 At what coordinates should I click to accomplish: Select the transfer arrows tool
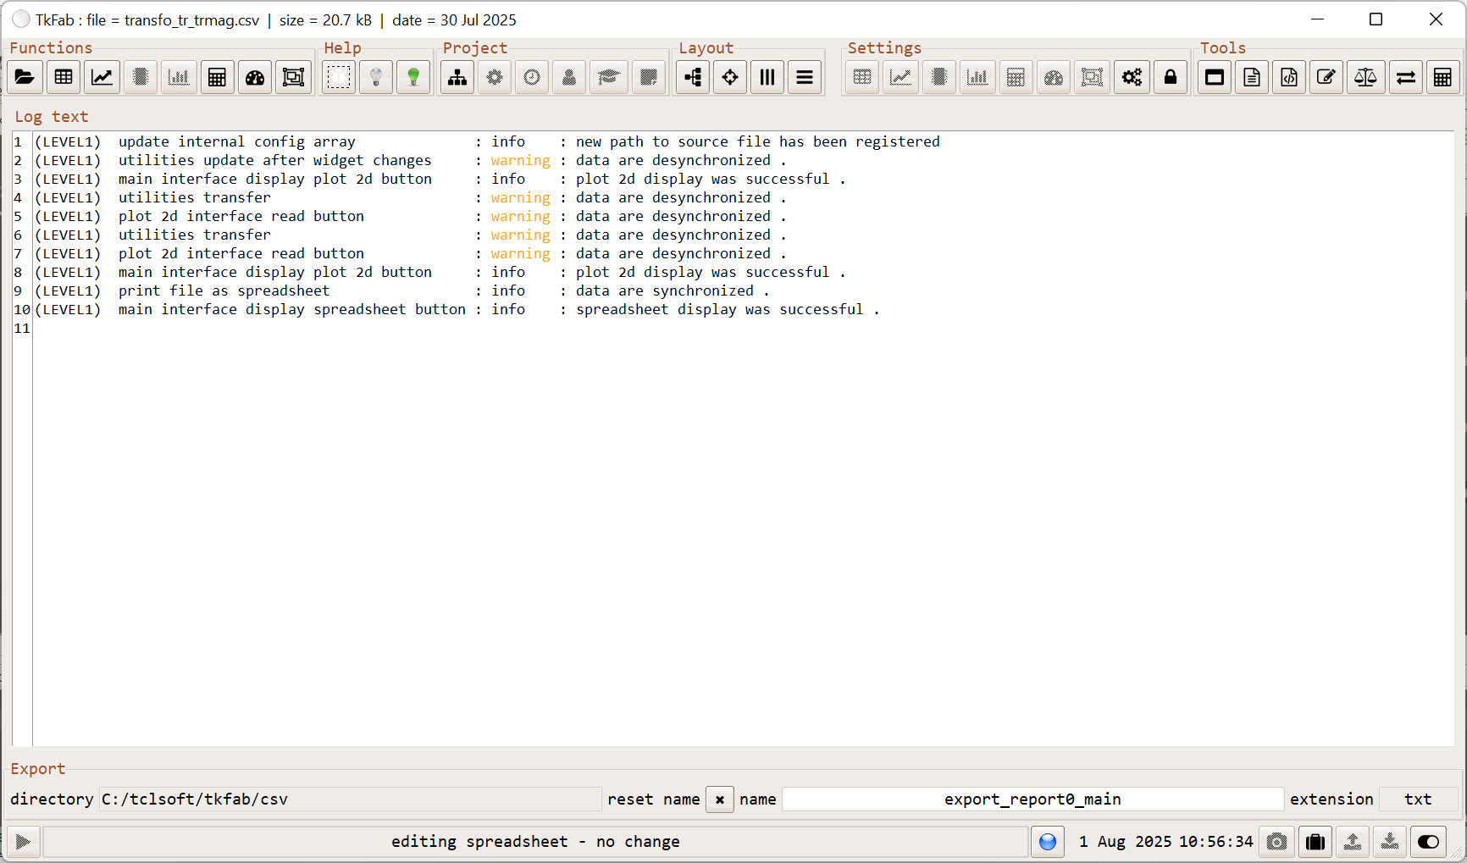click(x=1406, y=77)
